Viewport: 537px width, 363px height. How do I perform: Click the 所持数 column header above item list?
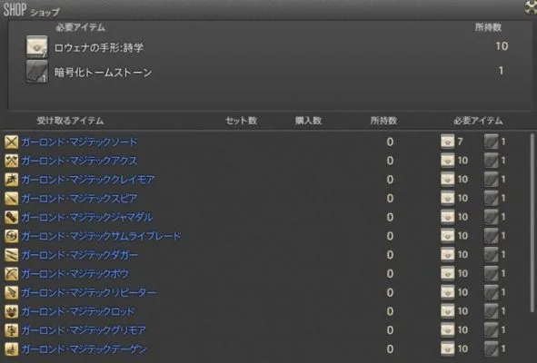tap(383, 121)
